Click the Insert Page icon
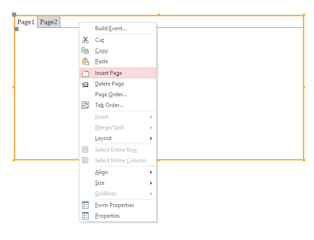This screenshot has width=314, height=240. [85, 73]
